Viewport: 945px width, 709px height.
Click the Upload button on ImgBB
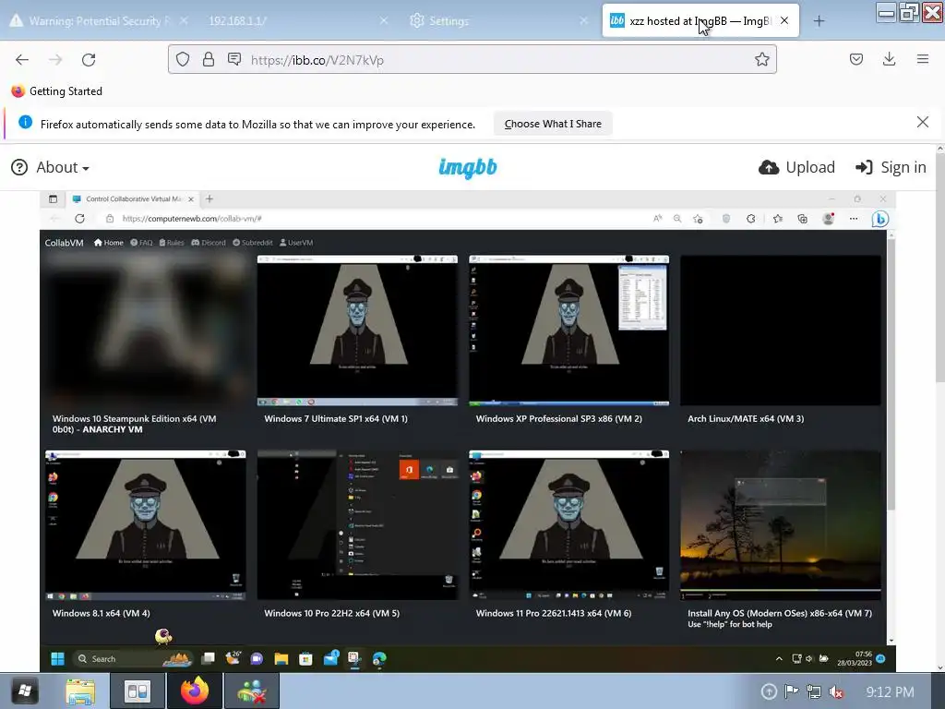point(796,167)
